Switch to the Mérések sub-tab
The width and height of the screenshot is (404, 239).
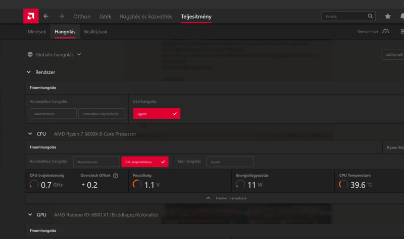[x=37, y=32]
